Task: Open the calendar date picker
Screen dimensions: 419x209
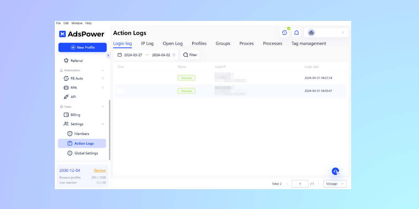Action: 120,55
